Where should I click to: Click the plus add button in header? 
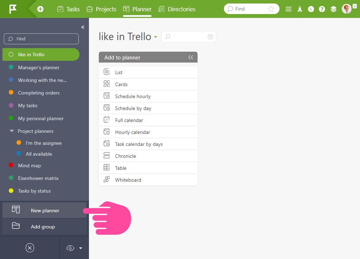click(40, 9)
